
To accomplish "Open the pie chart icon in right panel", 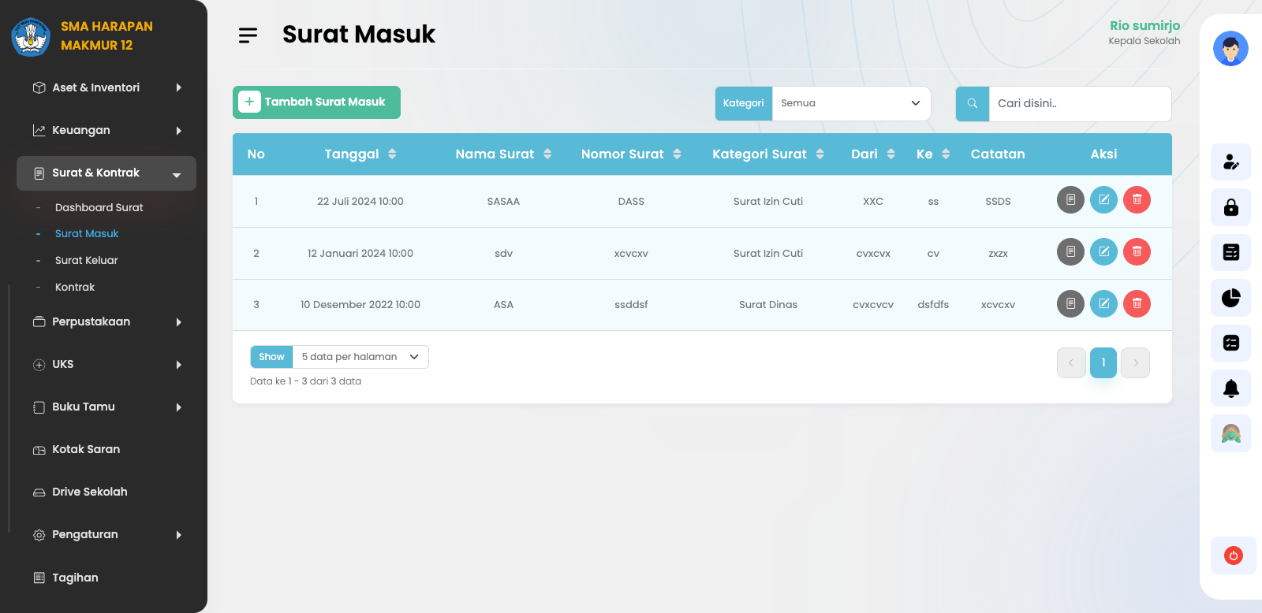I will (x=1230, y=298).
